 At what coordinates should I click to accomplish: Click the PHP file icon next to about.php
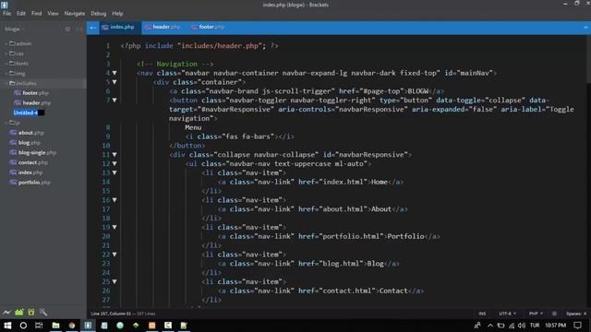(13, 133)
